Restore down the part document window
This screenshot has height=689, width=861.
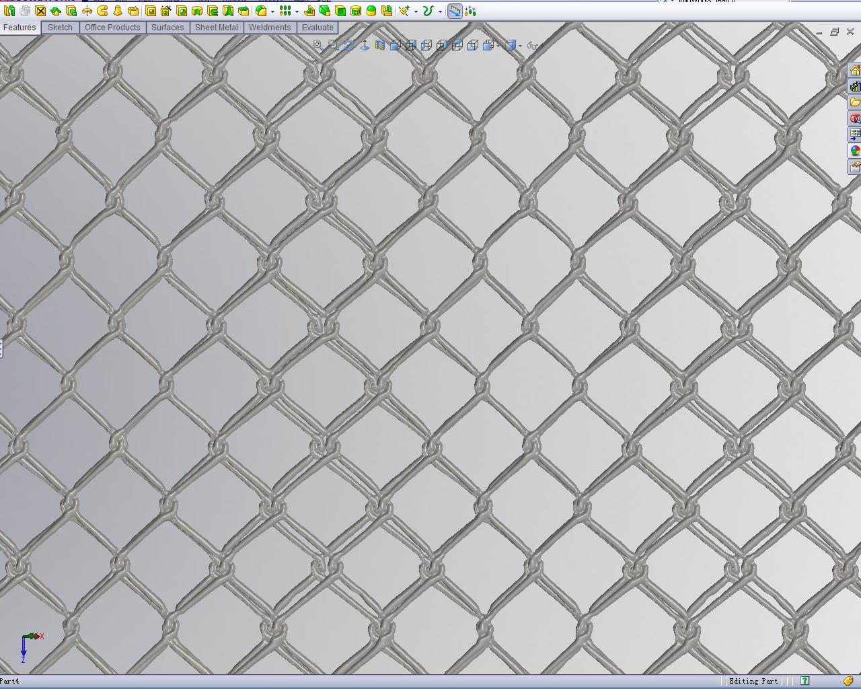pos(834,32)
